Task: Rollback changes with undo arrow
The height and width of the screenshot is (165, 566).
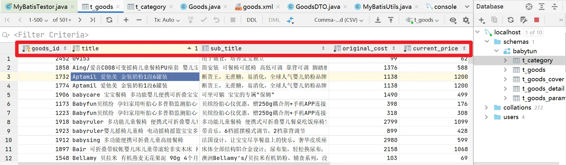Action: [x=216, y=20]
